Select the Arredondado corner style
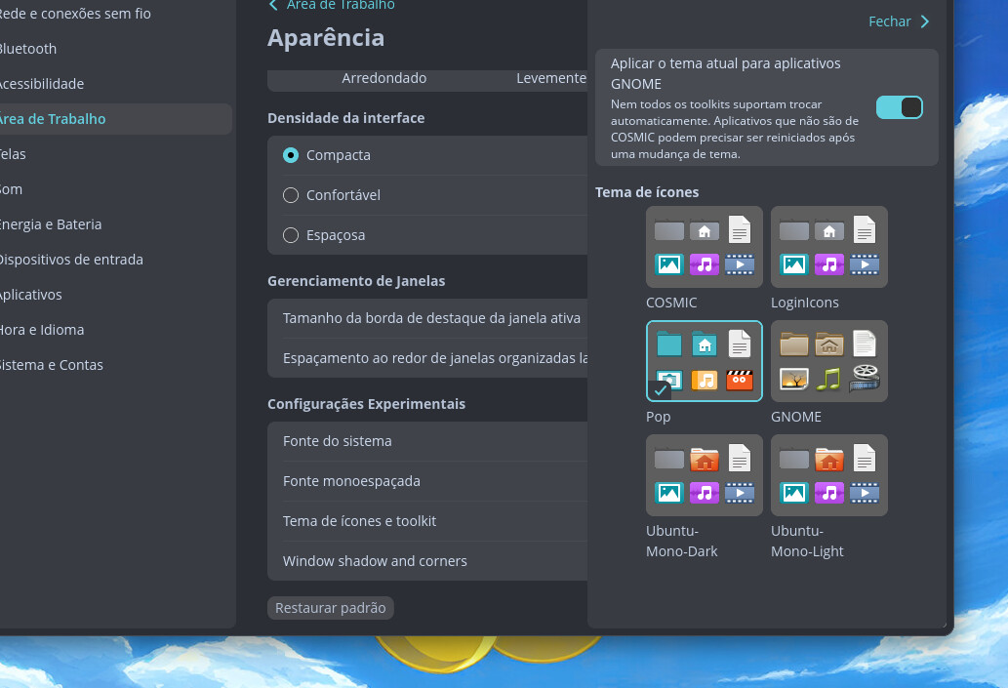 [x=383, y=78]
